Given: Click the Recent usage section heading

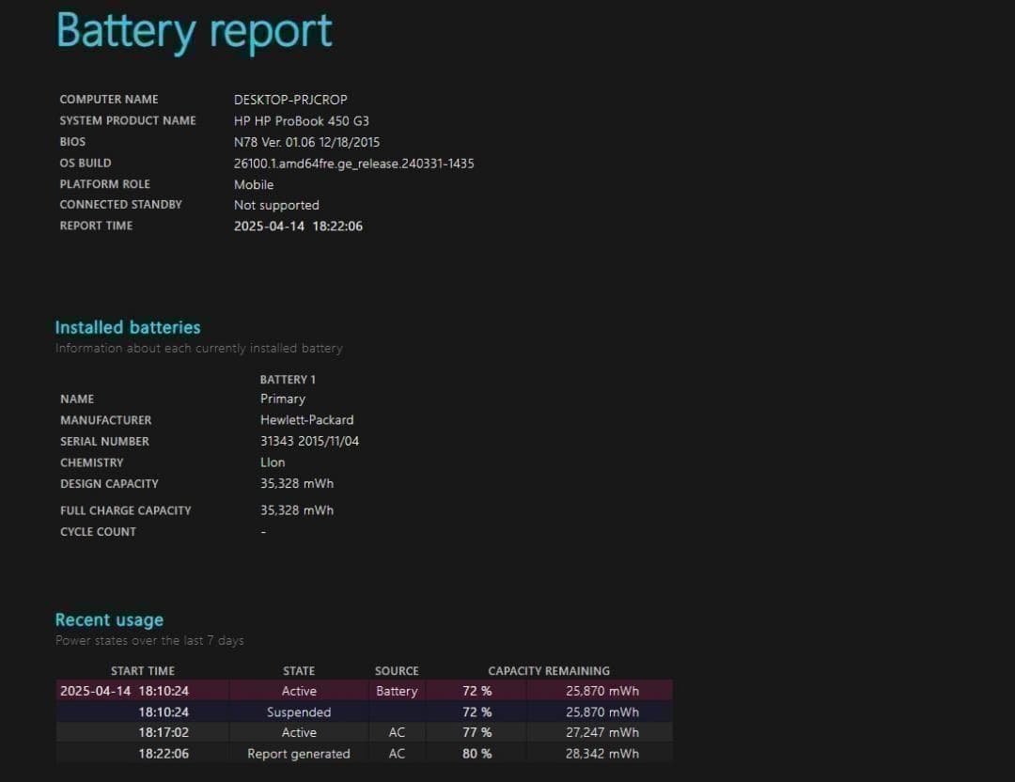Looking at the screenshot, I should 109,619.
